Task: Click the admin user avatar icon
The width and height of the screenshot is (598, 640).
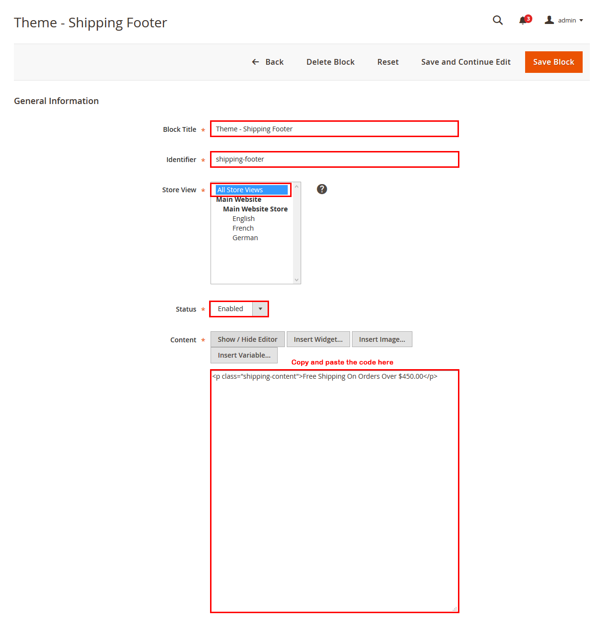Action: [x=550, y=20]
